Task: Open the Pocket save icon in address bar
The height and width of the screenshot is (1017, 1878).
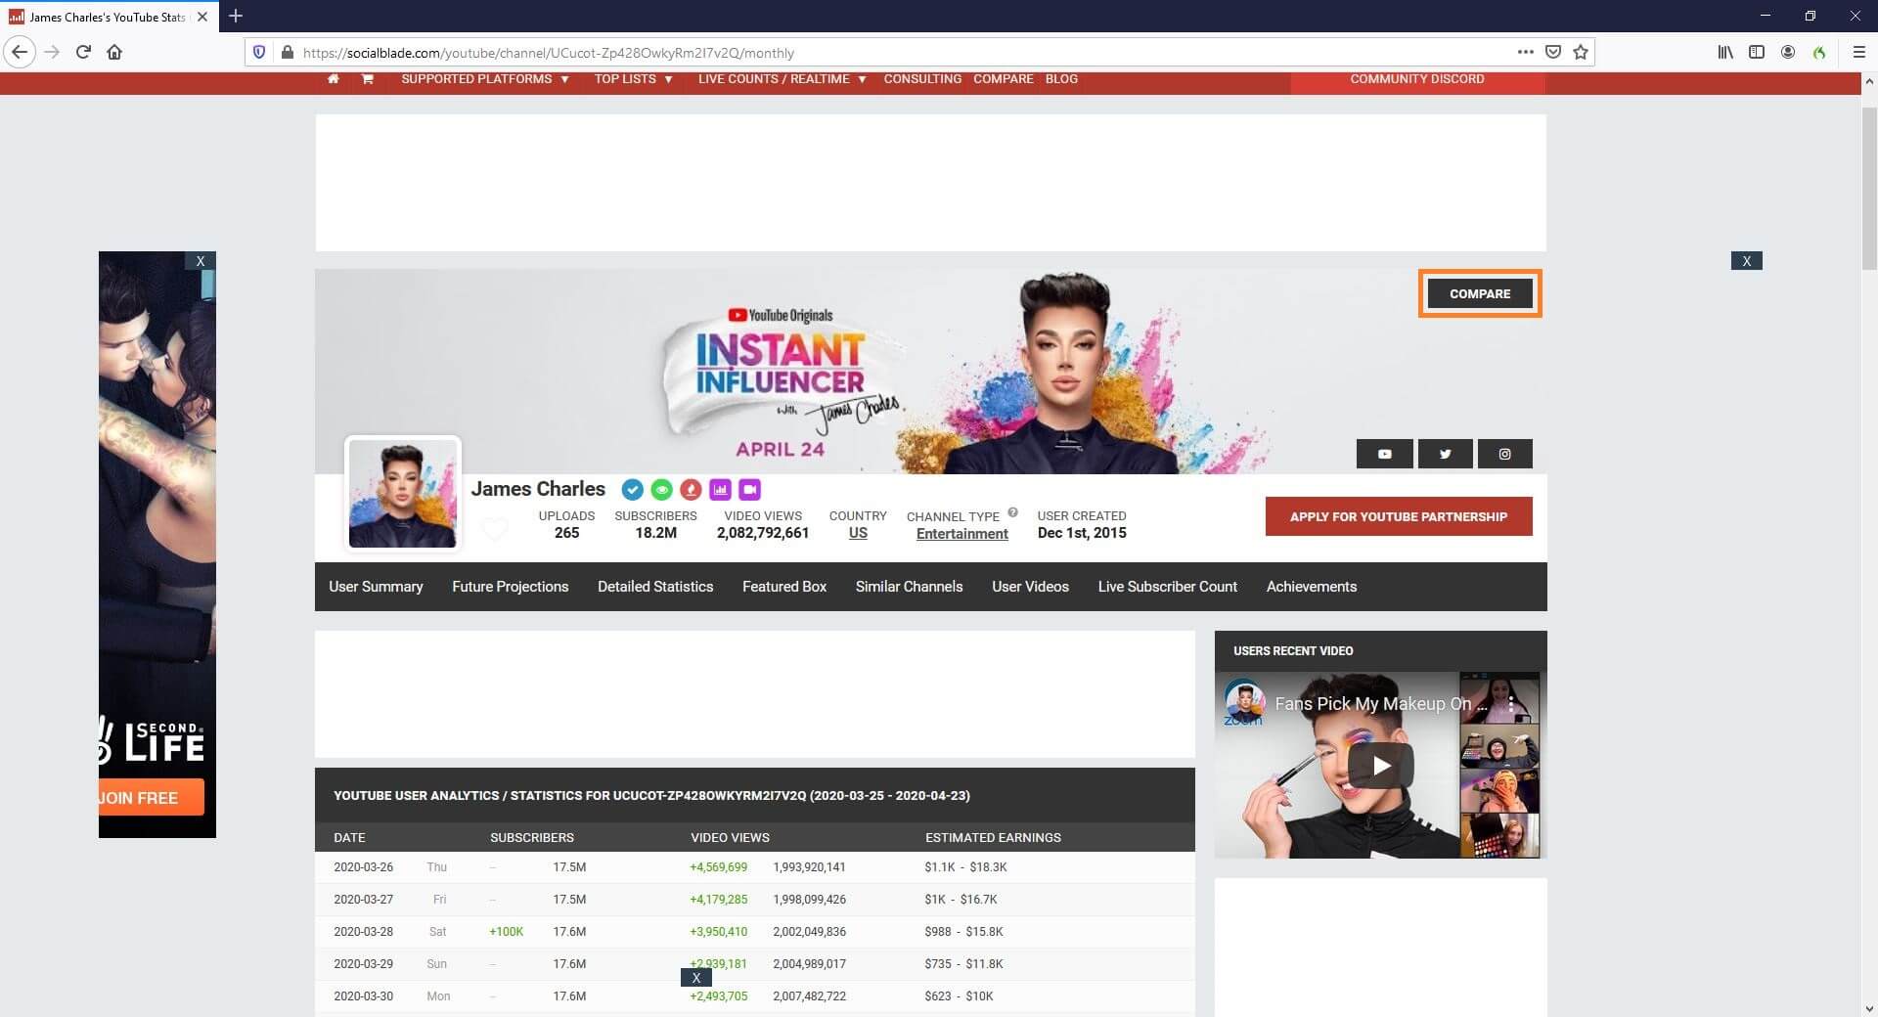Action: click(1552, 52)
